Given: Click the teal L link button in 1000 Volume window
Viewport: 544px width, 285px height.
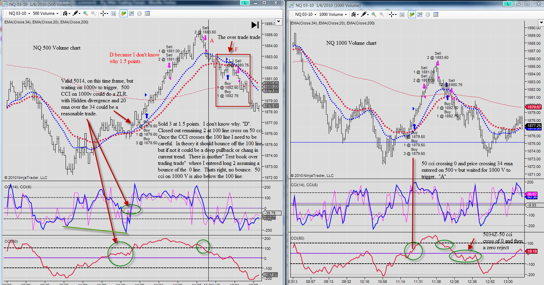Looking at the screenshot, I should coord(508,4).
